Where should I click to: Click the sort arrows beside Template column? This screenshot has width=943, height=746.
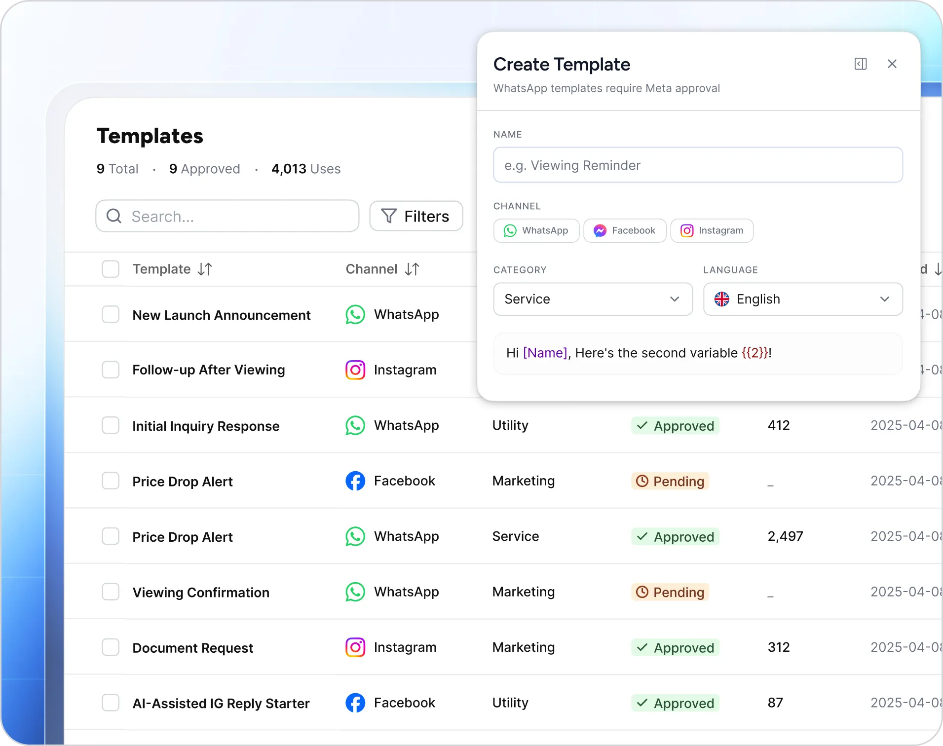205,269
